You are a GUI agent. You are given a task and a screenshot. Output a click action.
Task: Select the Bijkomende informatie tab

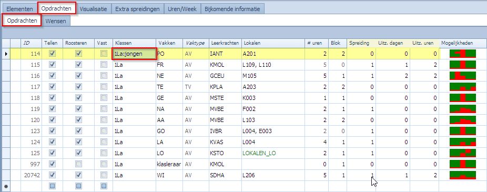point(232,9)
